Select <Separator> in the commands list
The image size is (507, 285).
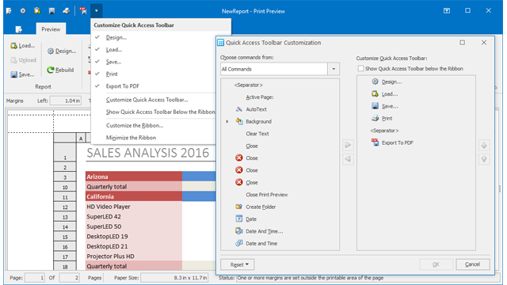248,85
